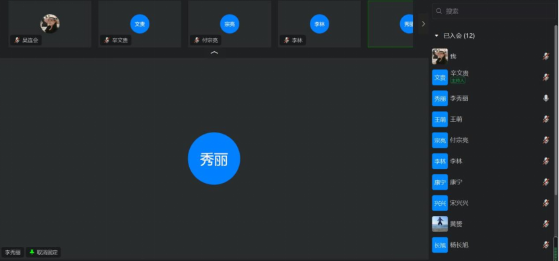Toggle 李秀丽's active microphone in participant list

point(546,98)
